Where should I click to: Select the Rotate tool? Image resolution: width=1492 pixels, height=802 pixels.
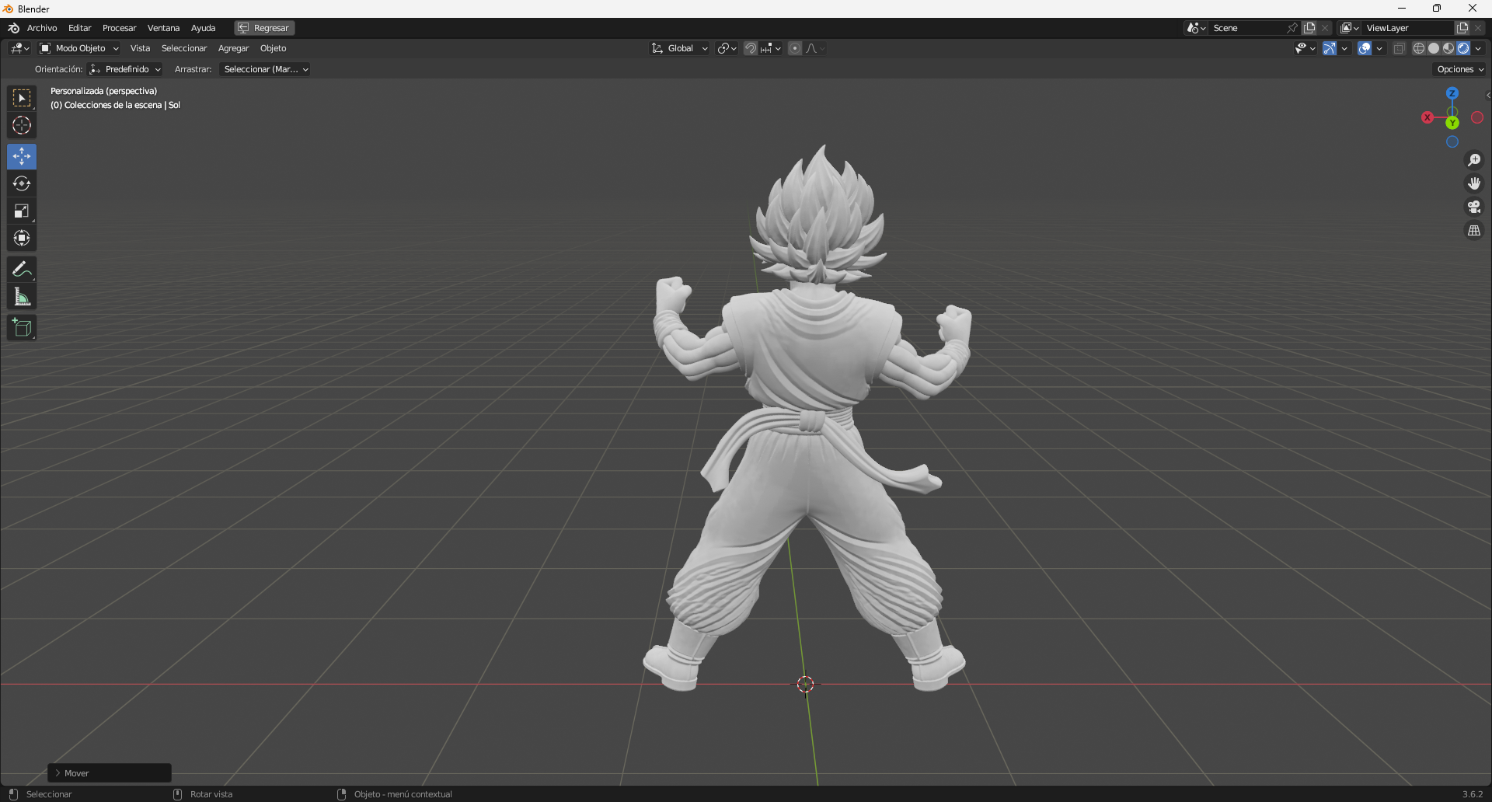pos(21,183)
